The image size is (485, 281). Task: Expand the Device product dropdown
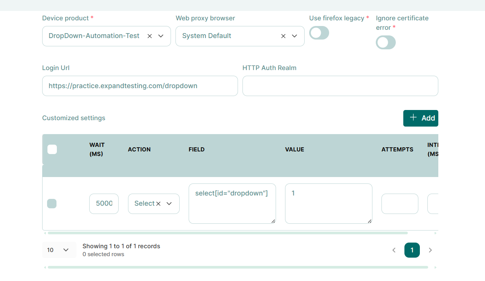[x=161, y=36]
